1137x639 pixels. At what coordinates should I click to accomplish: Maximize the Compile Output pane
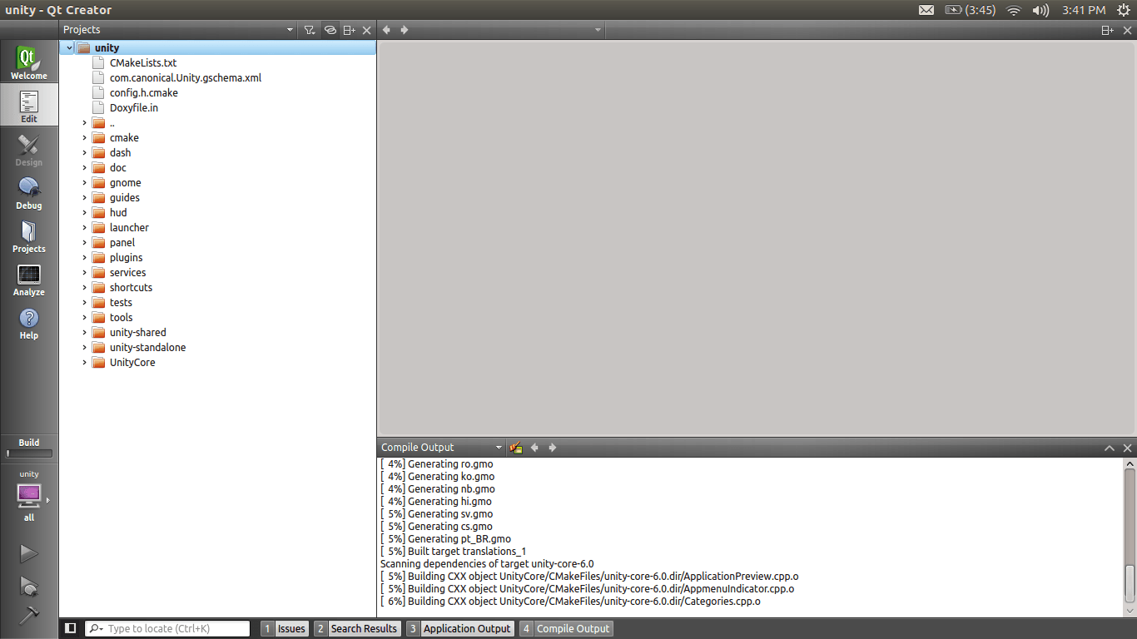(1110, 448)
